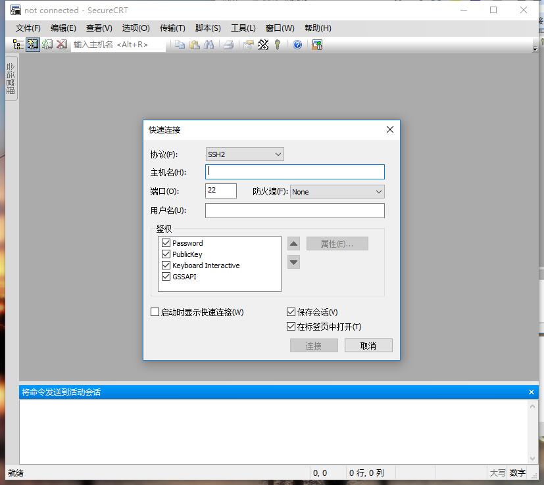Open the 编辑(E) menu
This screenshot has height=485, width=544.
63,28
